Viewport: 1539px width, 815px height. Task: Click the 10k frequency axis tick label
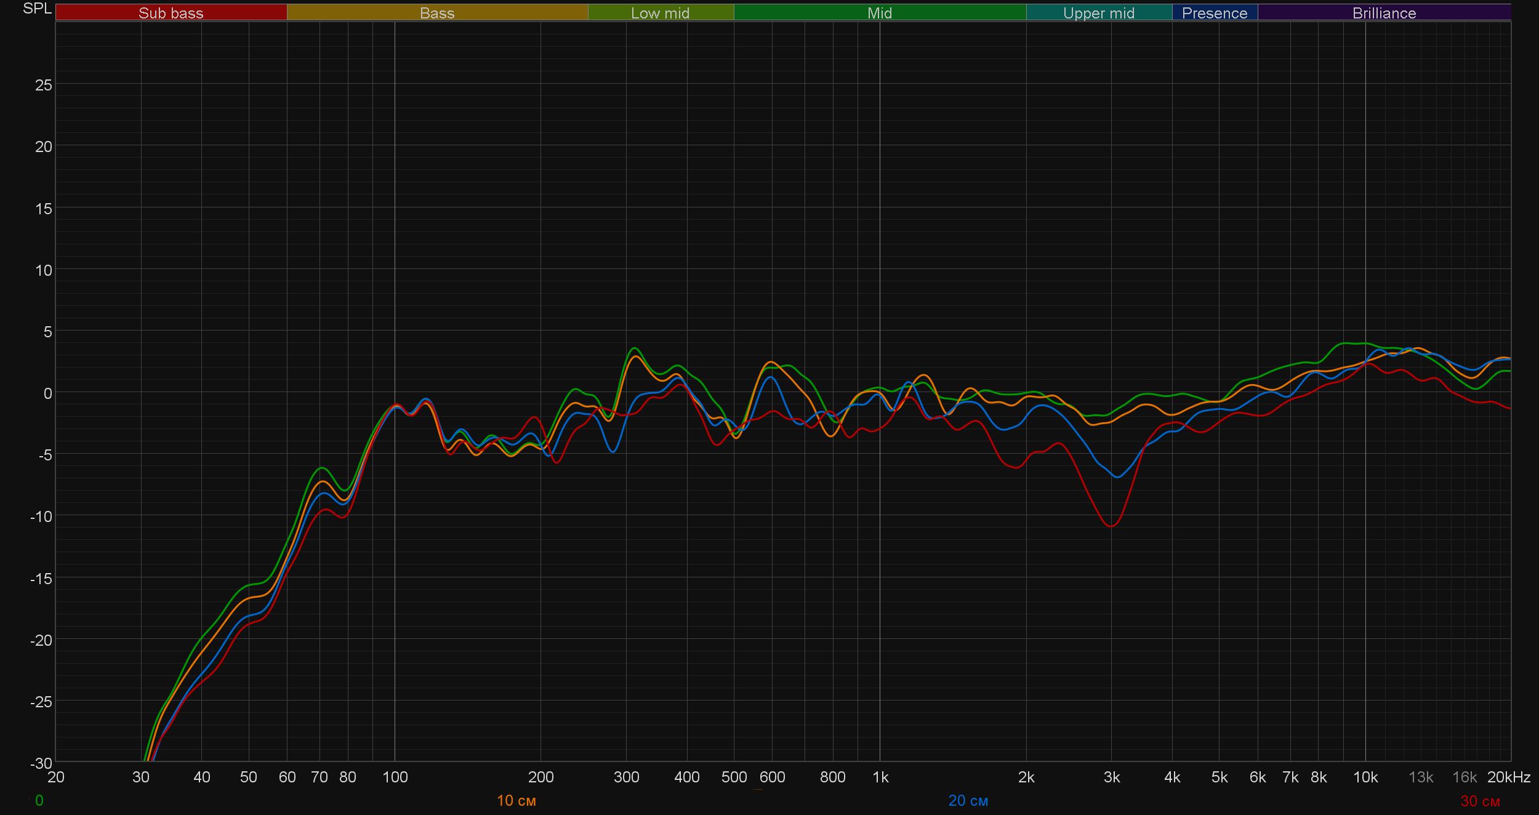[x=1365, y=777]
